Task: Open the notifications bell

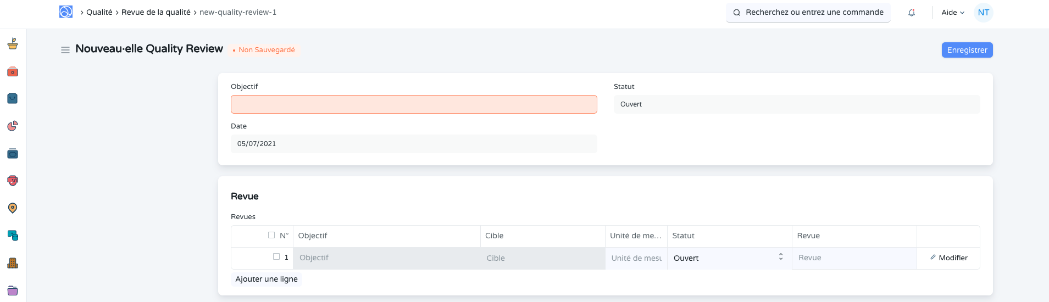Action: [x=912, y=13]
